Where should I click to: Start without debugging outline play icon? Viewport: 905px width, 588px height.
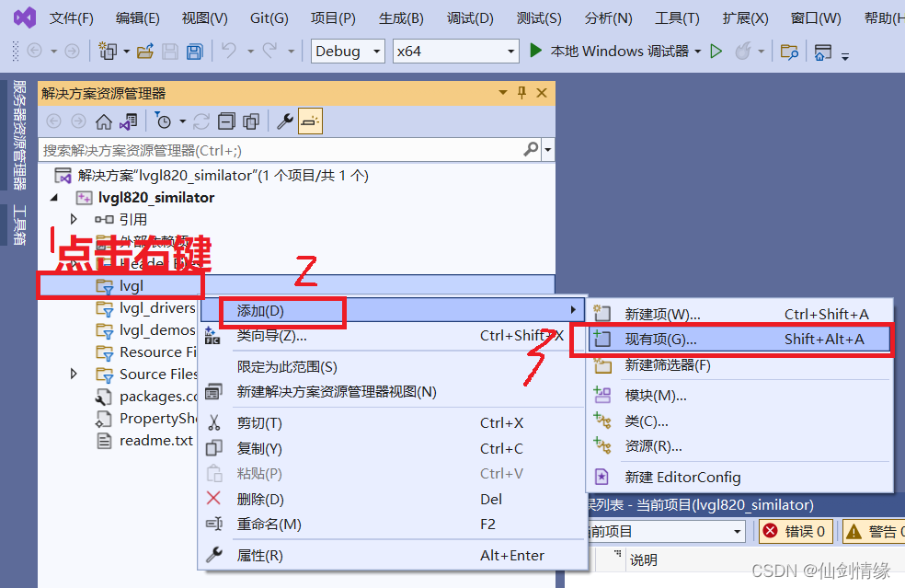tap(716, 52)
